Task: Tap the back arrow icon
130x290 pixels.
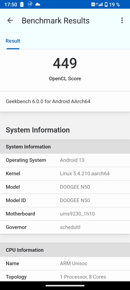Action: click(x=10, y=20)
